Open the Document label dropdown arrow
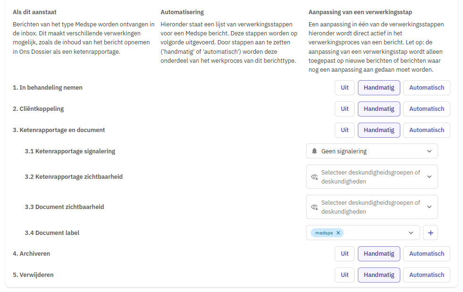 [411, 233]
